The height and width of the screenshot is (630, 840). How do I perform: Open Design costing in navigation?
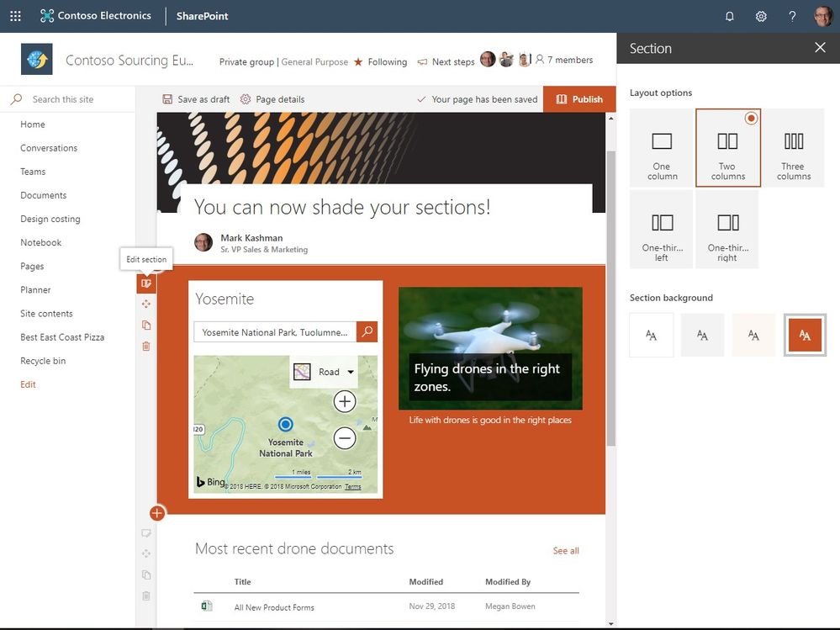pyautogui.click(x=50, y=219)
